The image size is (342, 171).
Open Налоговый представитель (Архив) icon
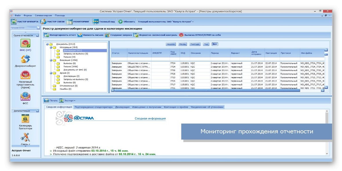point(25,80)
